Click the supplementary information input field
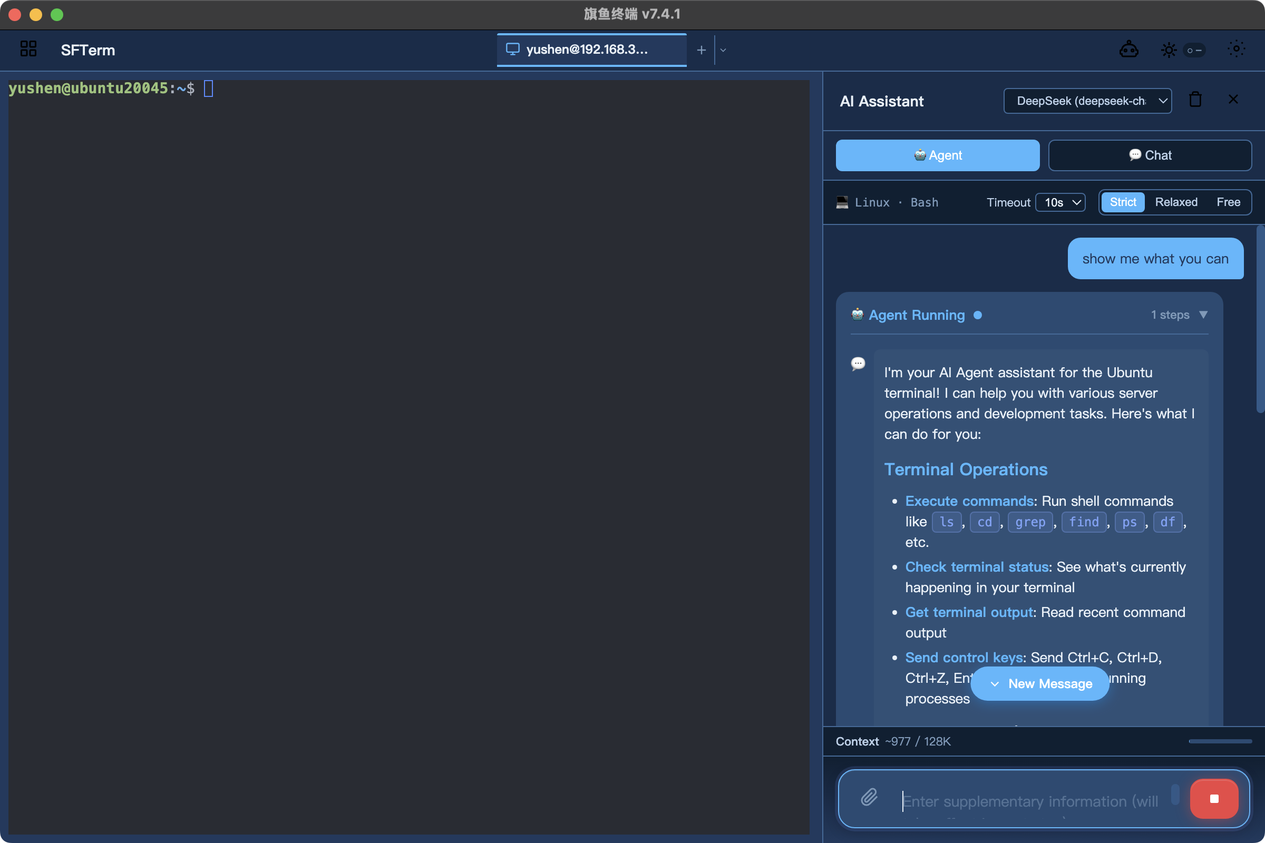Image resolution: width=1265 pixels, height=843 pixels. pos(1030,801)
